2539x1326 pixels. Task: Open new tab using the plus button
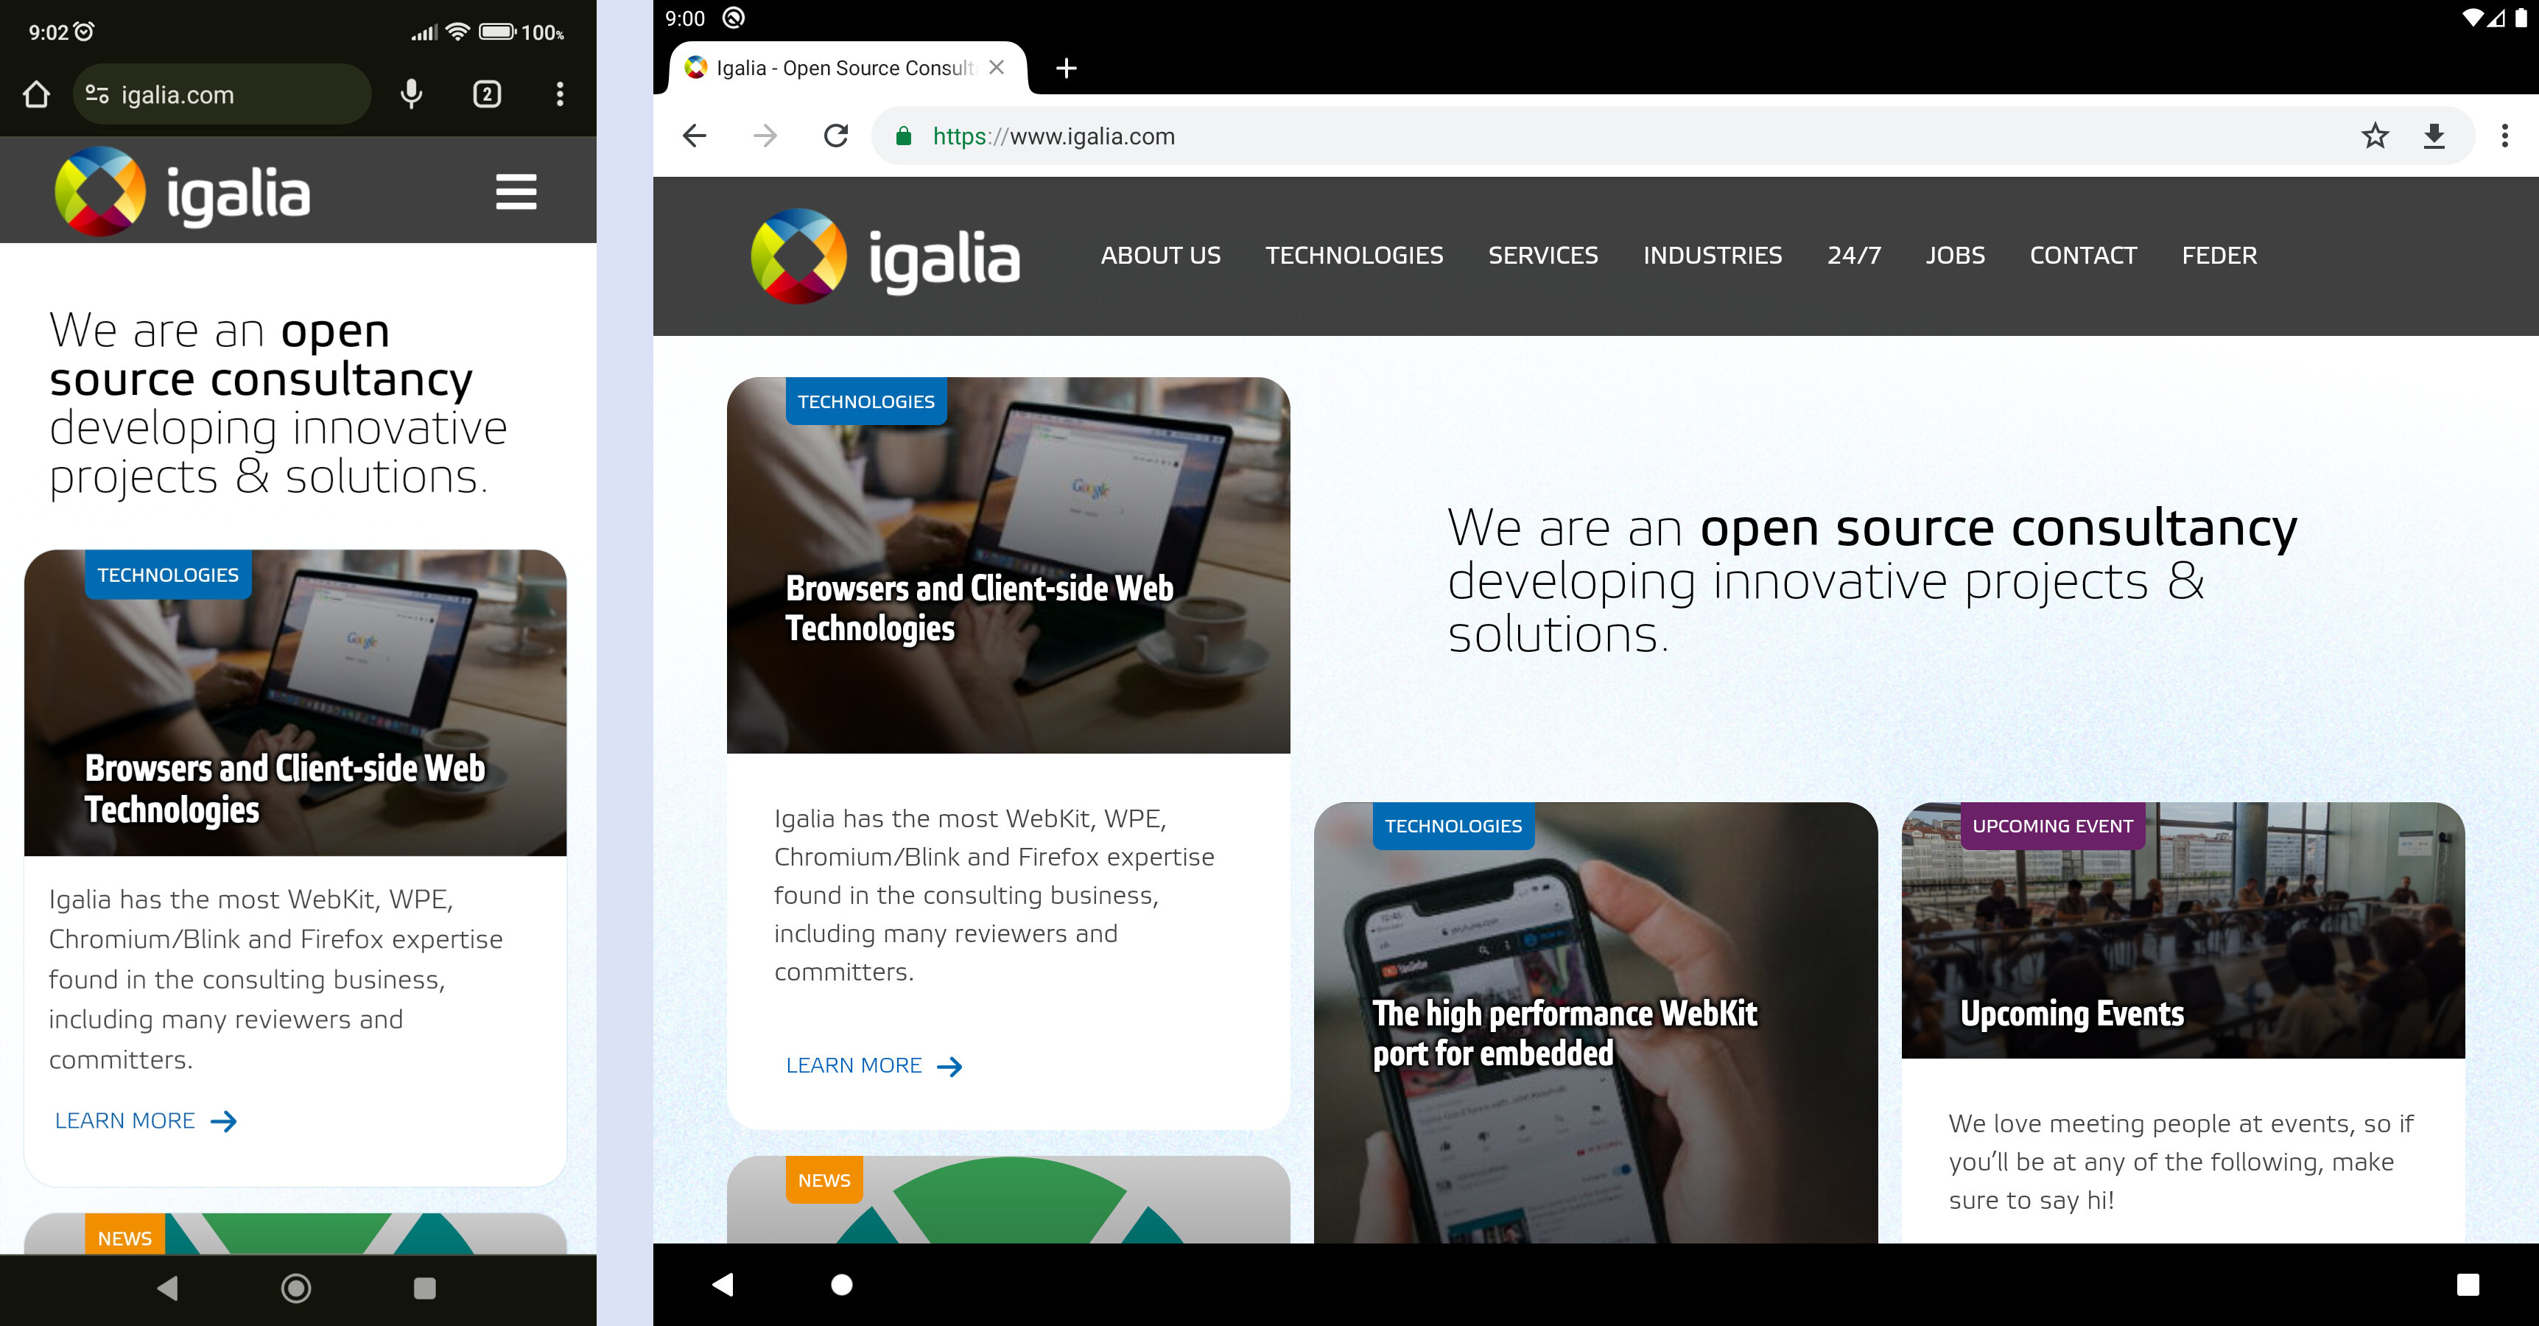[x=1068, y=69]
